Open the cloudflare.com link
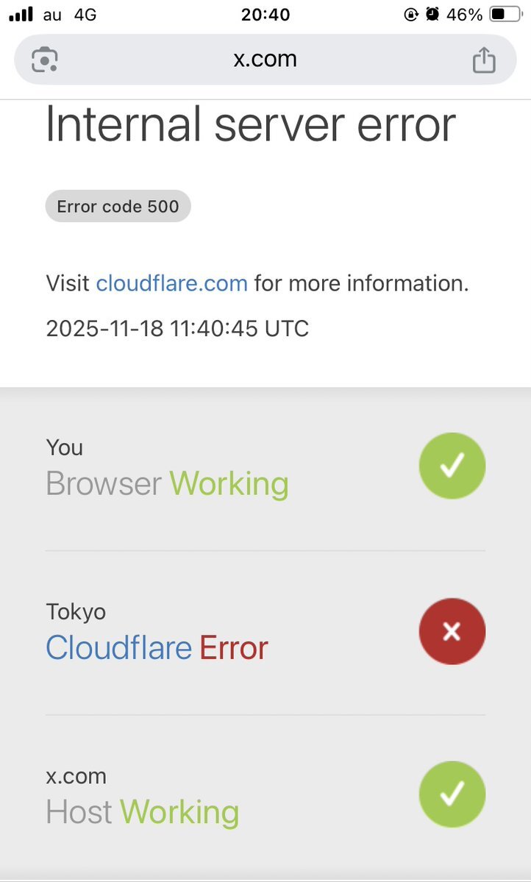The height and width of the screenshot is (882, 531). click(x=171, y=283)
